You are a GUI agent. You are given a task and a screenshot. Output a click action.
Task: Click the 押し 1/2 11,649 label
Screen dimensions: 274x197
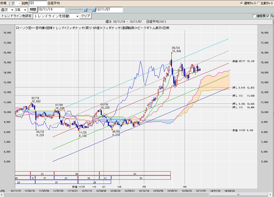click(x=243, y=96)
